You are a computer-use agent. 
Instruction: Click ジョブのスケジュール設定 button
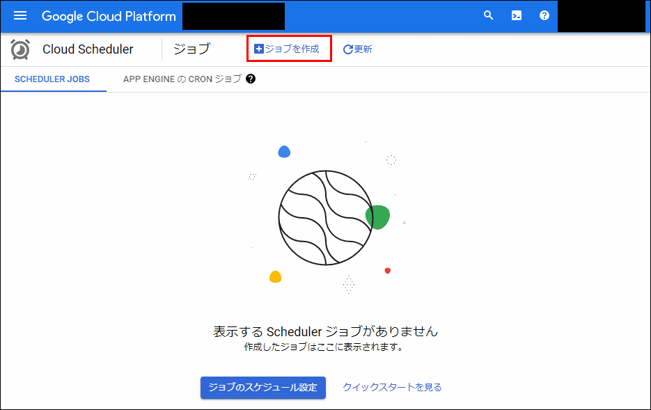click(262, 388)
